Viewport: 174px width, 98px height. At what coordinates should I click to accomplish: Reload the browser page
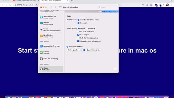coord(10,5)
